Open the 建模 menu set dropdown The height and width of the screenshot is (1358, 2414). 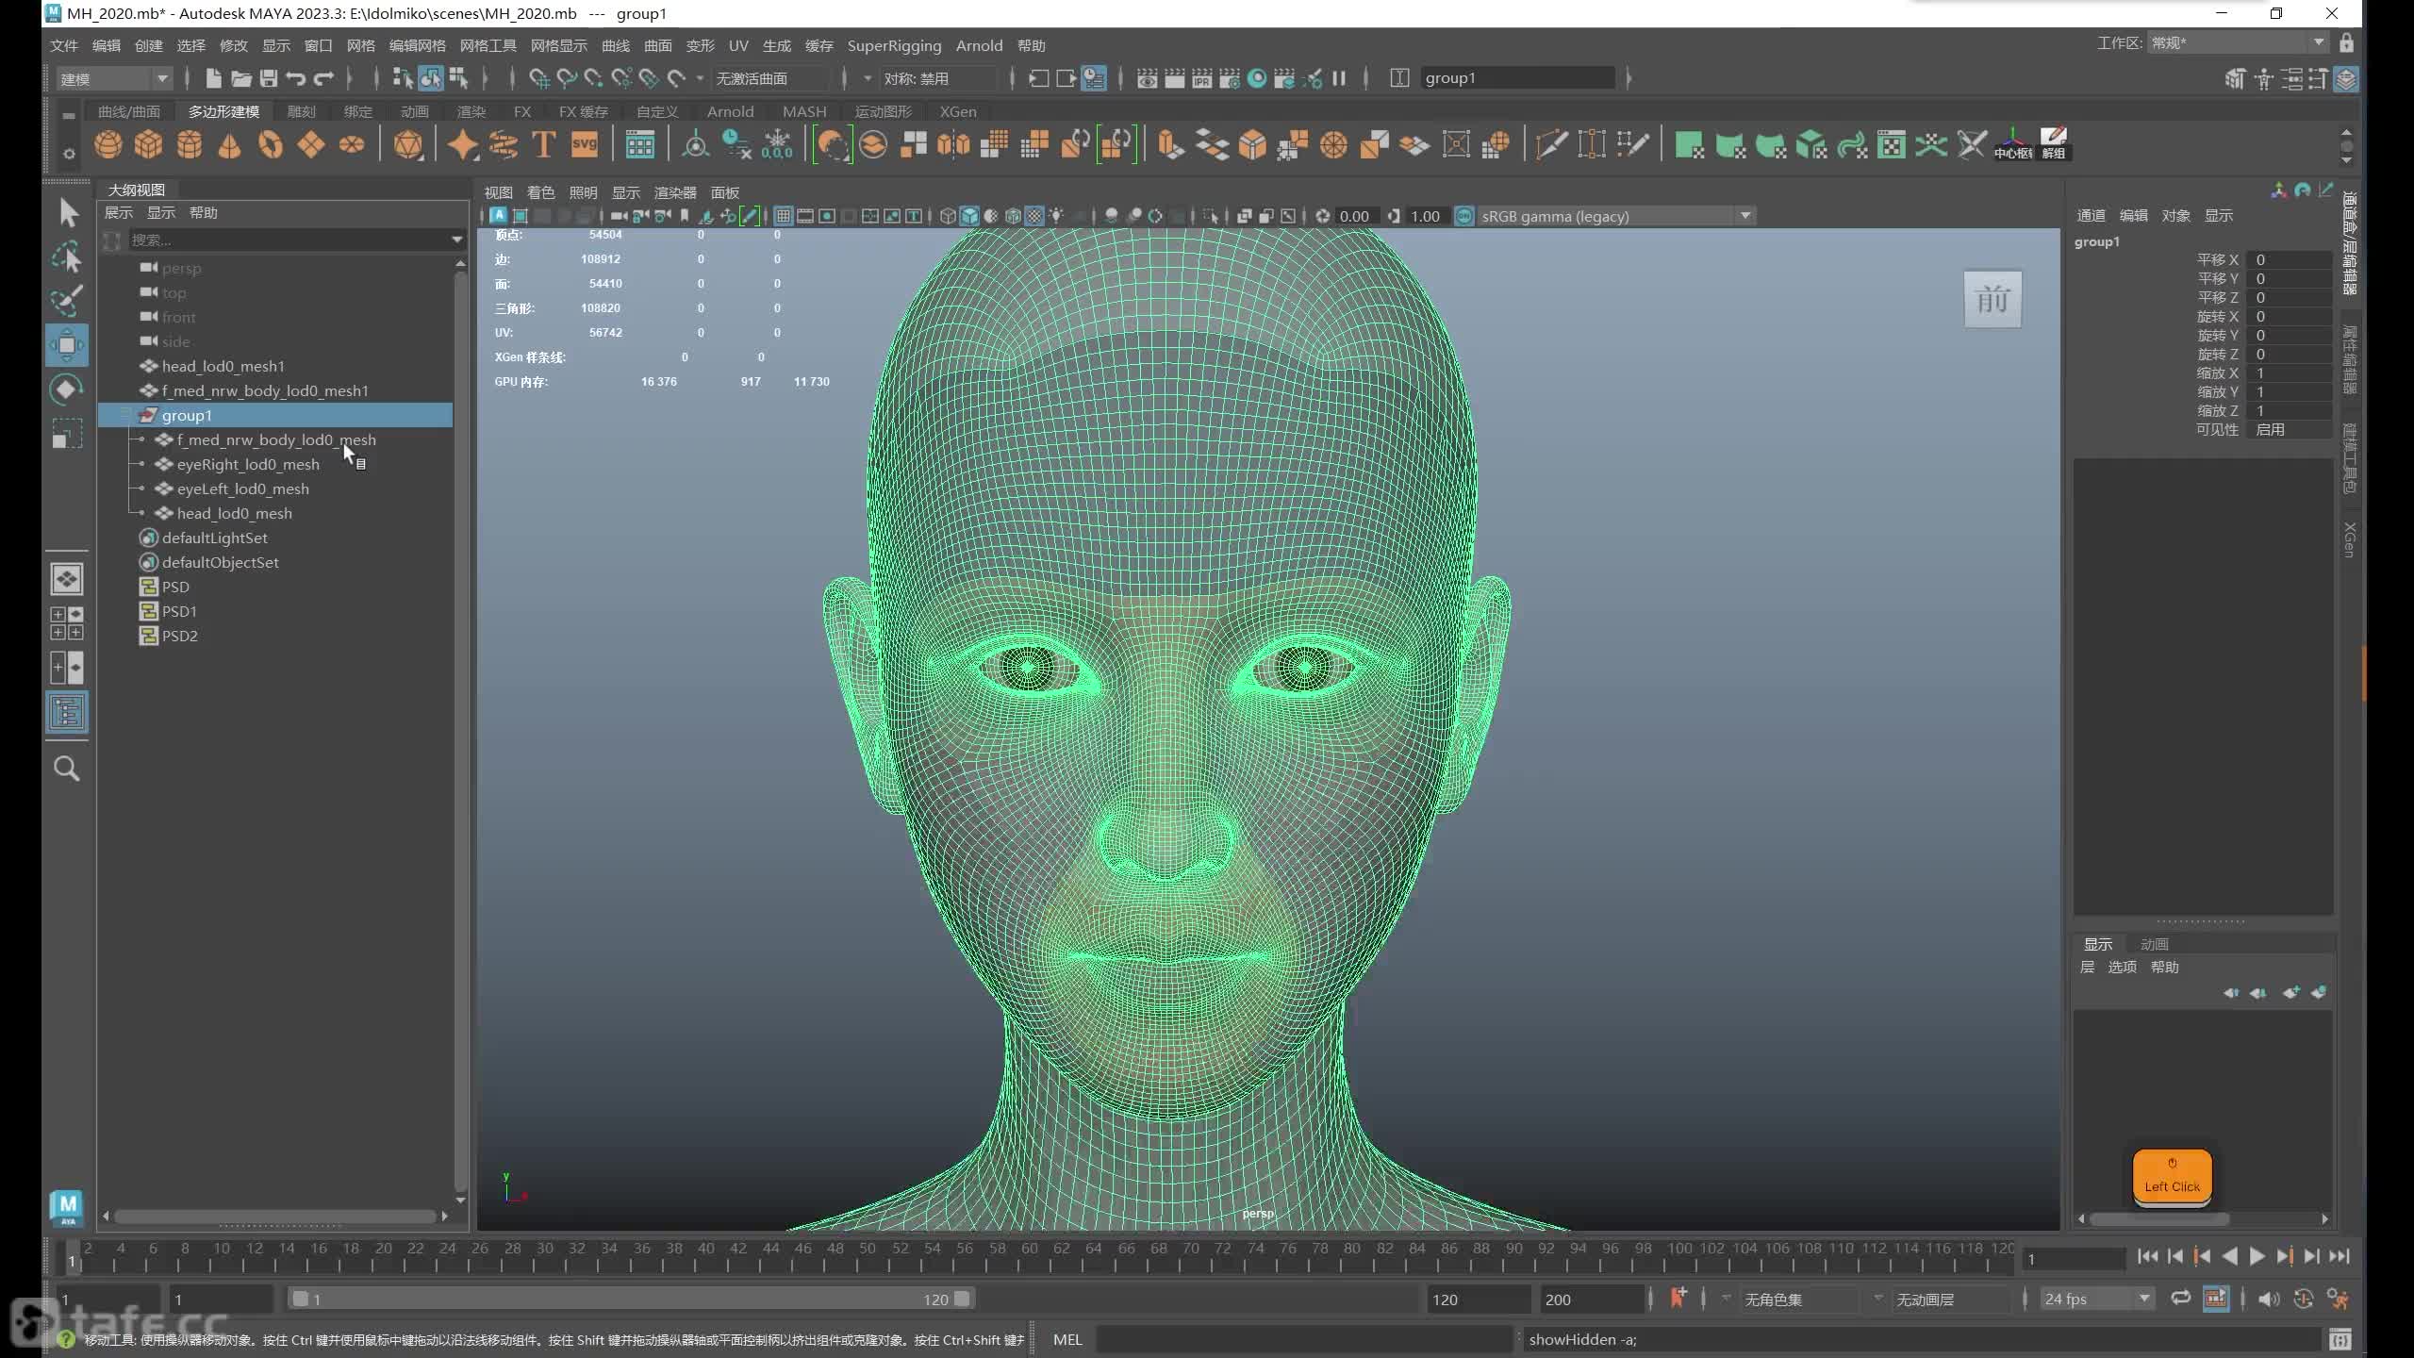[x=113, y=78]
